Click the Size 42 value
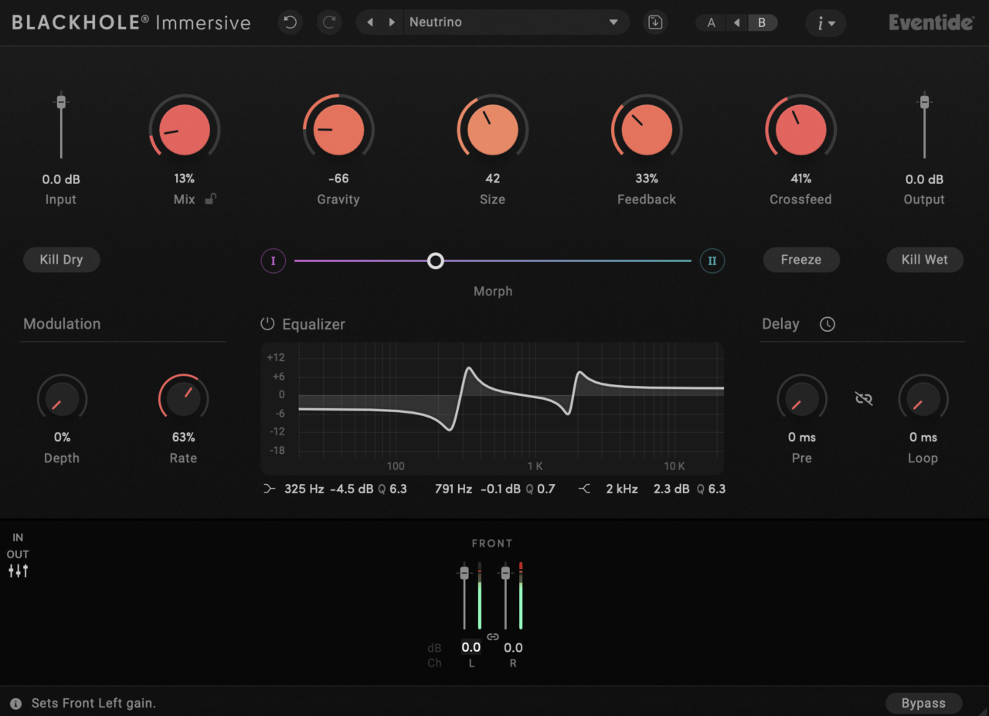The height and width of the screenshot is (716, 989). [x=493, y=179]
